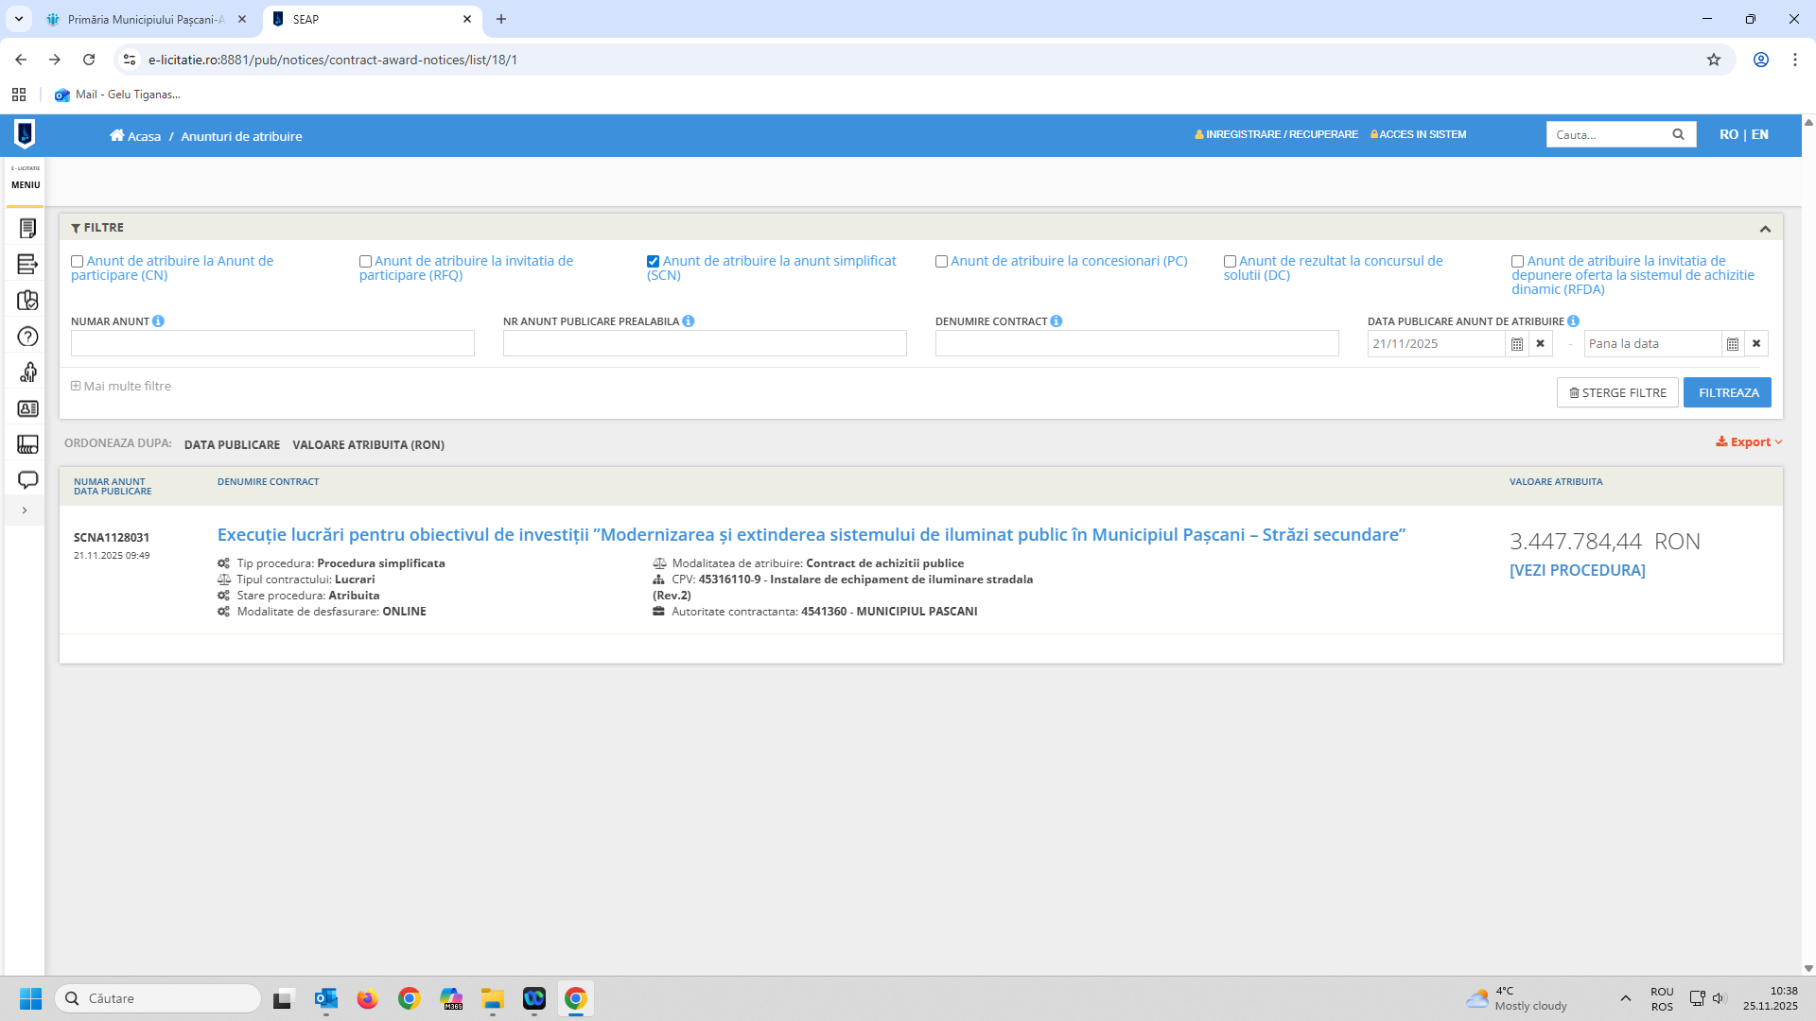Open the VEZI PROCEDURA link

tap(1577, 570)
